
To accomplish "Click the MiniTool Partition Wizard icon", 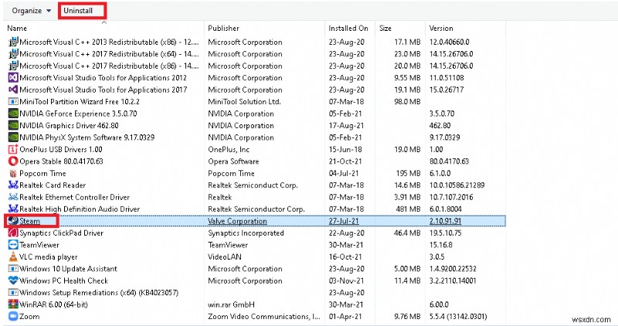I will pos(13,101).
